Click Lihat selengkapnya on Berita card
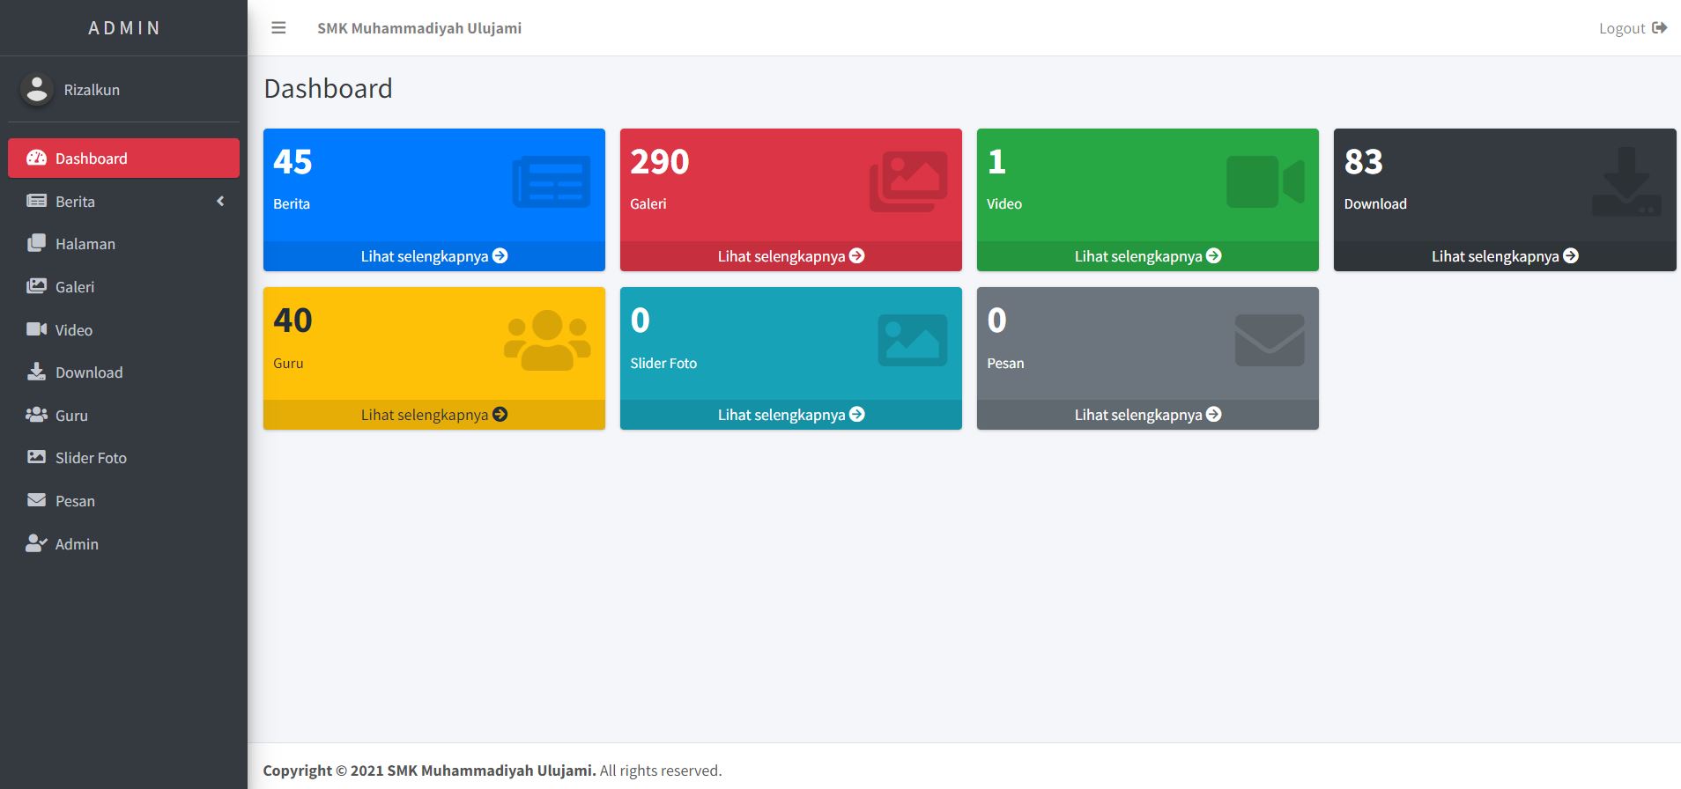This screenshot has width=1681, height=789. coord(433,256)
